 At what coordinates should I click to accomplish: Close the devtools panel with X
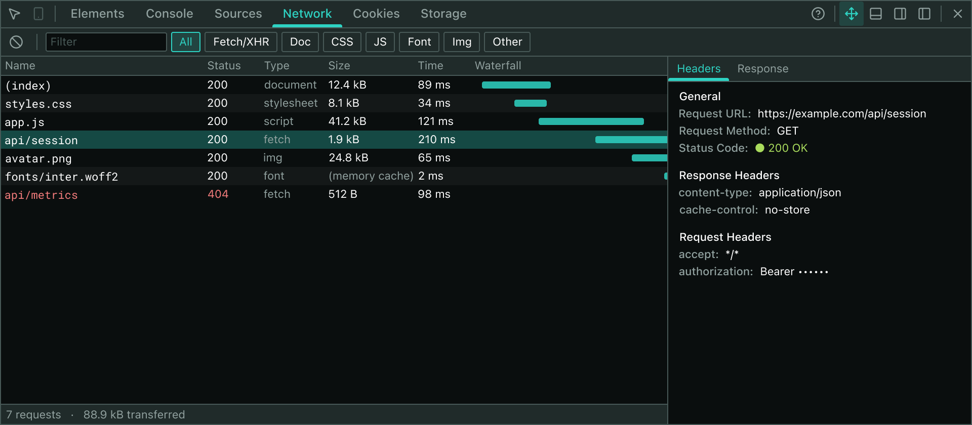tap(958, 14)
